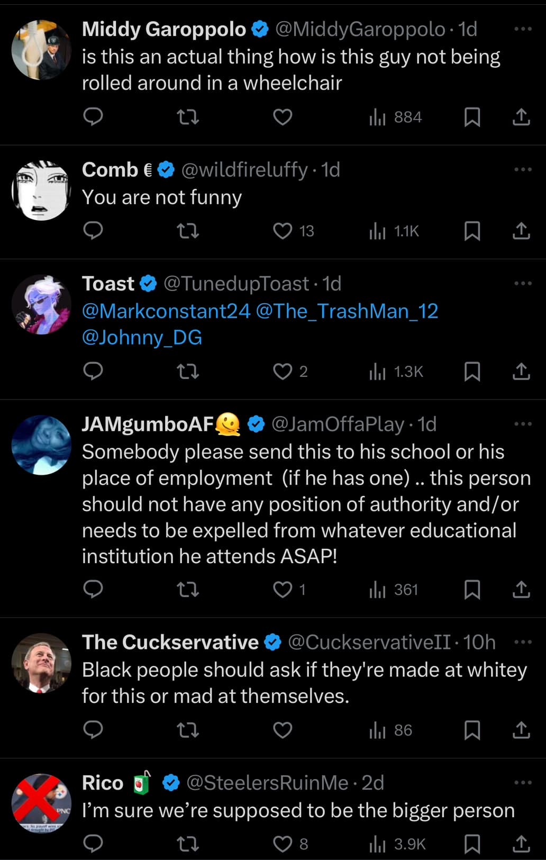The image size is (546, 860).
Task: Reply to Rico's bigger person tweet
Action: (x=93, y=844)
